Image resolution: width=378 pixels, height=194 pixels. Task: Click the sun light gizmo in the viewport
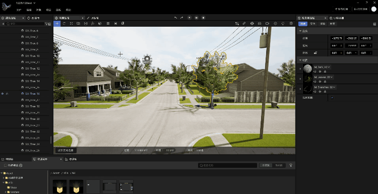147,59
